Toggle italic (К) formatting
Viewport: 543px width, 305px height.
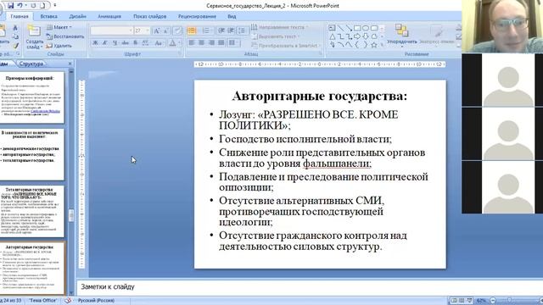tap(105, 43)
